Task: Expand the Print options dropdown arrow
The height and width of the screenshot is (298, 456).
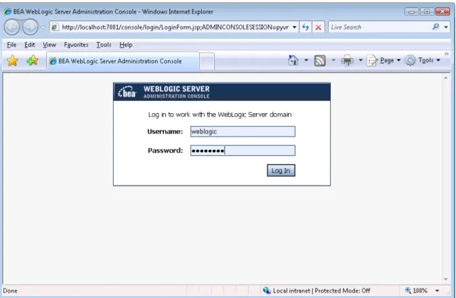Action: [360, 60]
